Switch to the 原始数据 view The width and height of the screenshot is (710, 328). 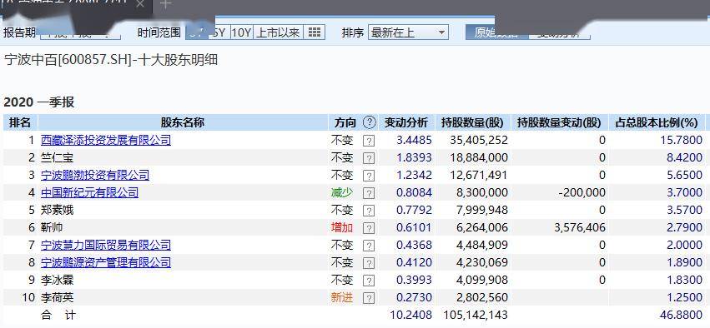pos(496,32)
